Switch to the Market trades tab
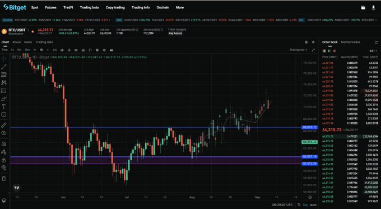The width and height of the screenshot is (381, 209). [x=350, y=42]
